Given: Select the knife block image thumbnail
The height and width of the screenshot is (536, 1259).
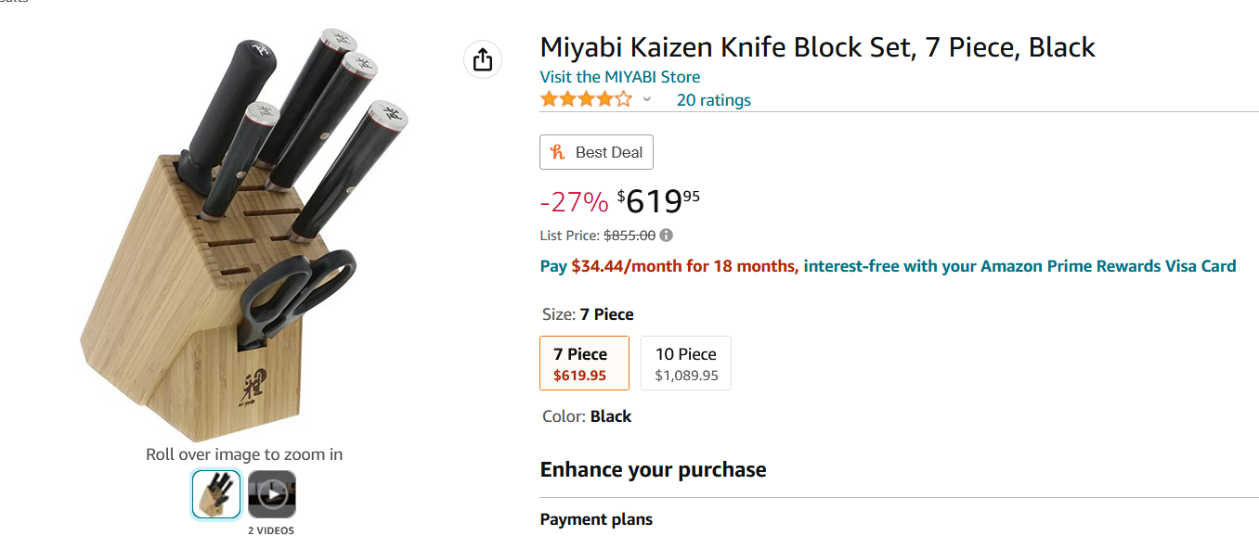Looking at the screenshot, I should click(216, 494).
